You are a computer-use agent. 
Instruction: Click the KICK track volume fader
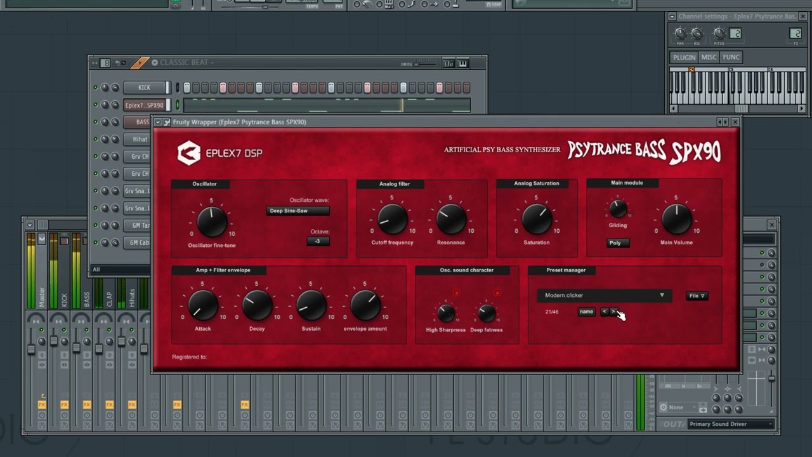53,341
